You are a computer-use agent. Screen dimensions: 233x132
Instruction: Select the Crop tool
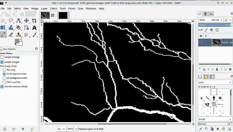pyautogui.click(x=34, y=20)
